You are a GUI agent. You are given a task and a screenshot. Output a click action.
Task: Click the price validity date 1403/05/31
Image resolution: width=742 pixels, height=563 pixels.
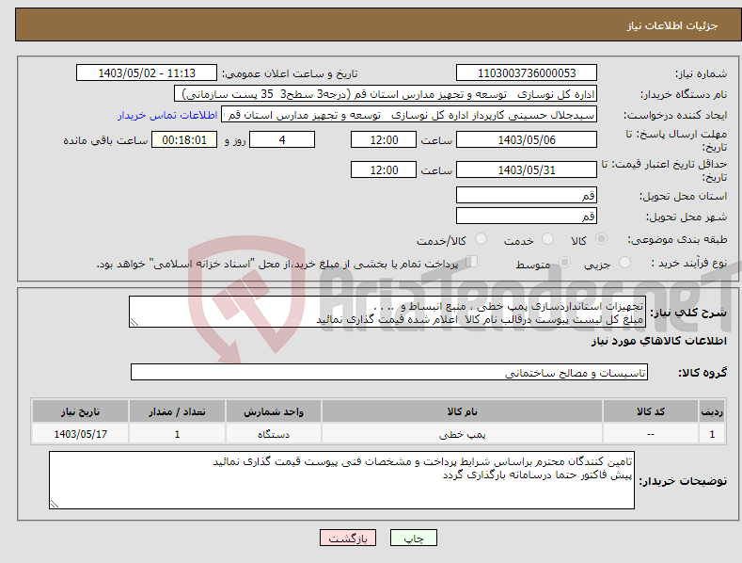[x=527, y=169]
